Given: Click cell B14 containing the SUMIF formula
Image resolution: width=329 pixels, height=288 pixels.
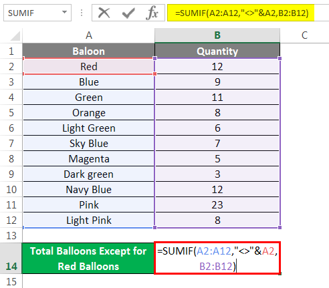Looking at the screenshot, I should click(217, 259).
